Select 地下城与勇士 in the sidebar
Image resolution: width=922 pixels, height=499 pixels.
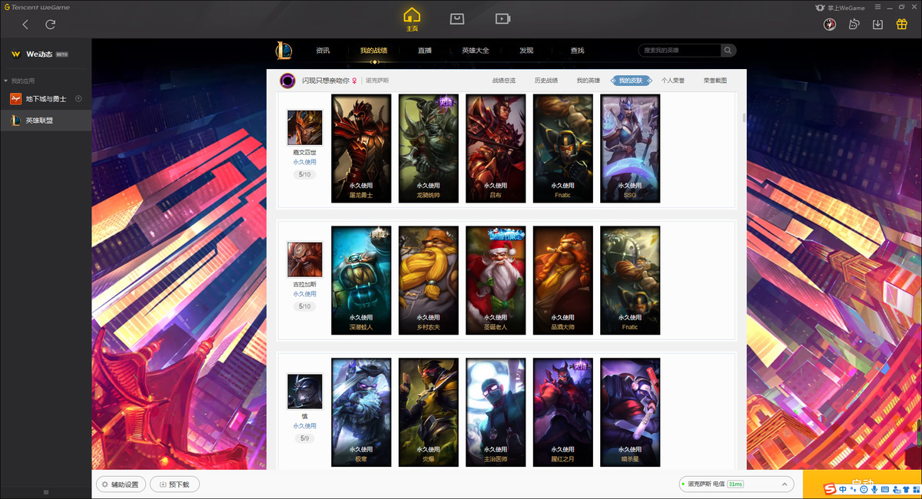pos(45,99)
